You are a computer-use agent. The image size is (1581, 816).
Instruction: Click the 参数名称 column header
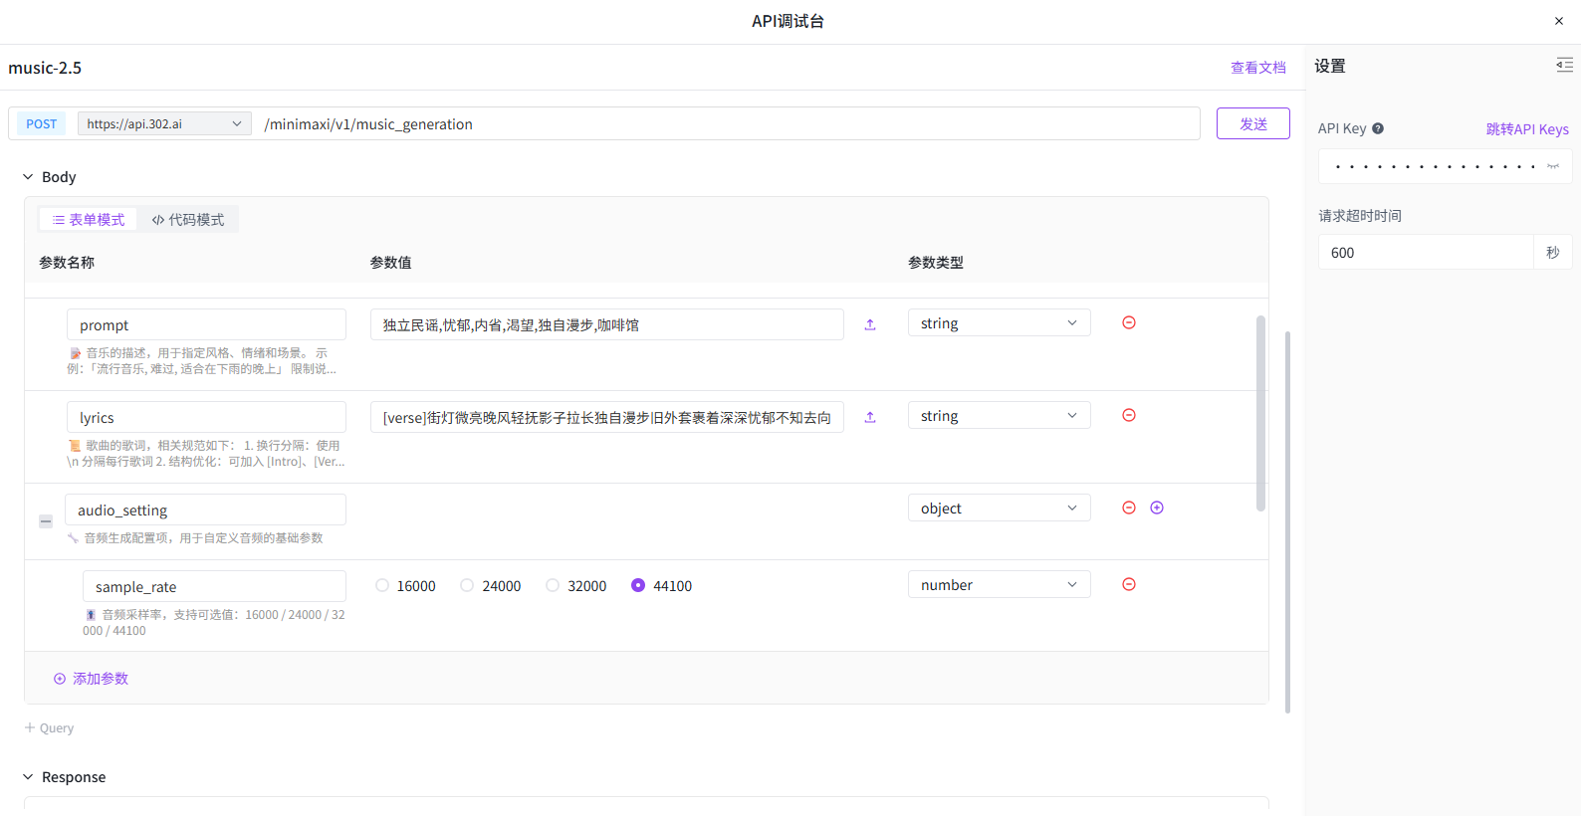(67, 262)
